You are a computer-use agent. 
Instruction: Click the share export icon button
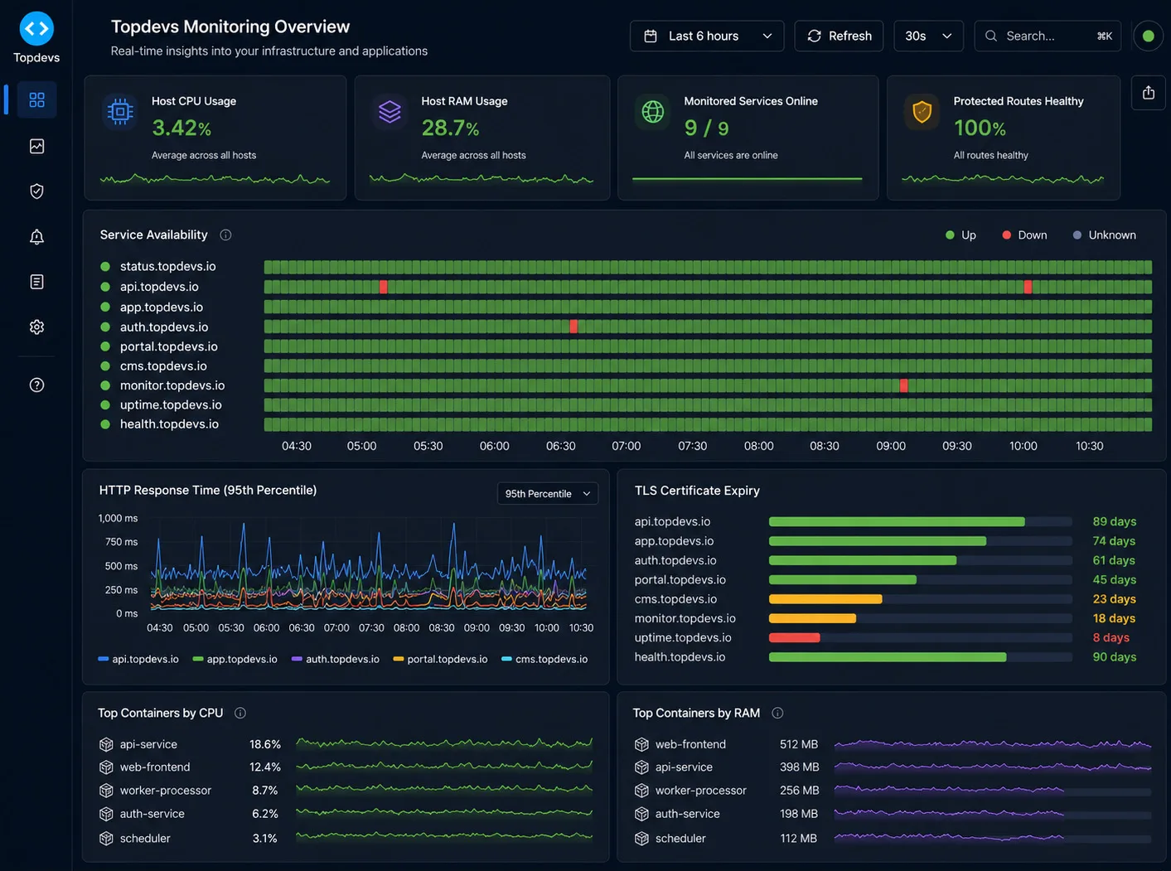[x=1148, y=93]
